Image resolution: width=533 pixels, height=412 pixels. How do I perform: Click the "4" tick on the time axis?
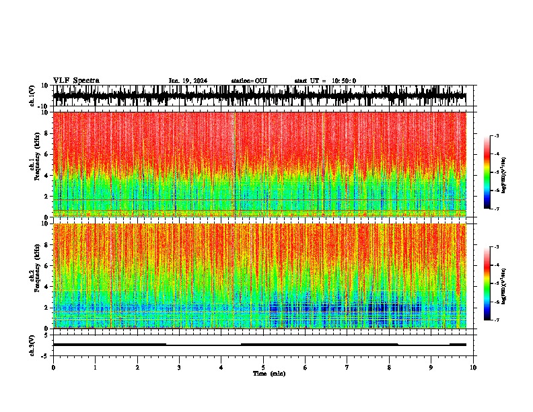click(x=221, y=368)
